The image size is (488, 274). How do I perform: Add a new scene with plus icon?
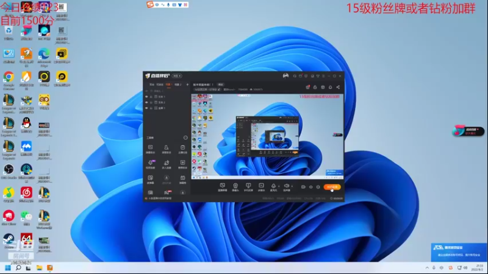(x=187, y=85)
